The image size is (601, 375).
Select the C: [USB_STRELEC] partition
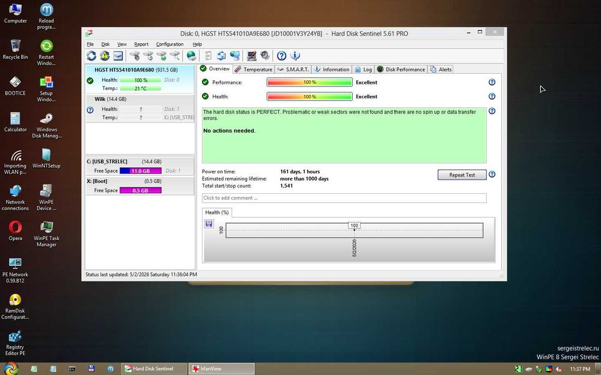(x=140, y=166)
